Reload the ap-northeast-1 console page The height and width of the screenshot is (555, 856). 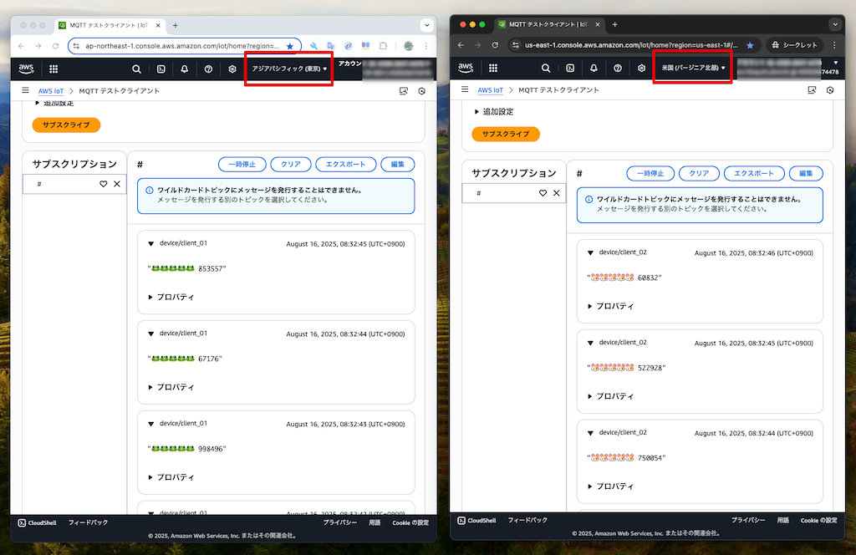coord(55,46)
